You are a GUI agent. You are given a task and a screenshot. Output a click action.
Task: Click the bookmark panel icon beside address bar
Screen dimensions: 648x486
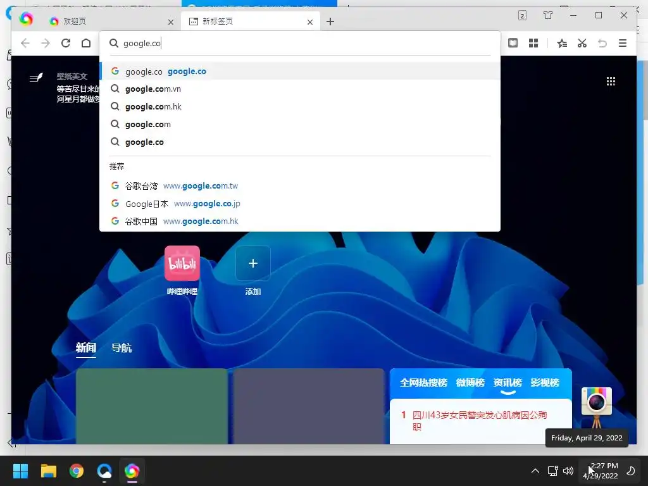513,43
